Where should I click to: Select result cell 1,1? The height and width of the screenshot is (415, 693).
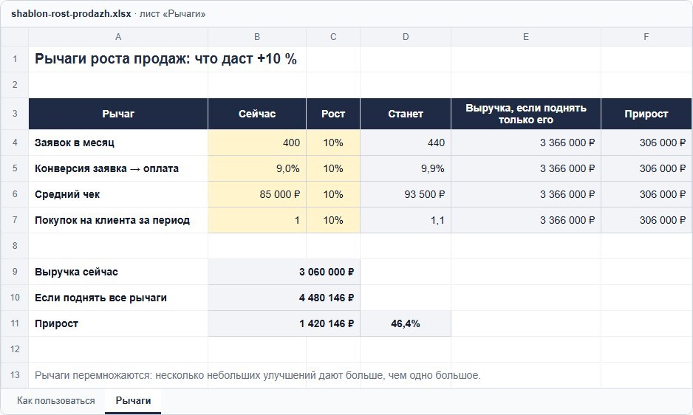pyautogui.click(x=406, y=220)
